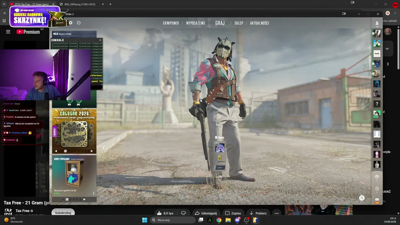Viewport: 400px width, 225px height.
Task: Open a new browser tab
Action: pos(110,4)
